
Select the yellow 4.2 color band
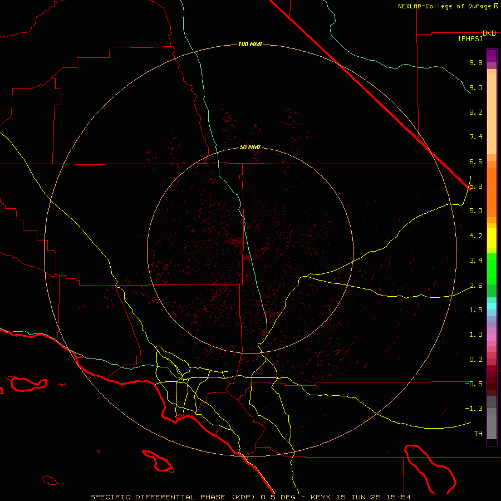(492, 238)
